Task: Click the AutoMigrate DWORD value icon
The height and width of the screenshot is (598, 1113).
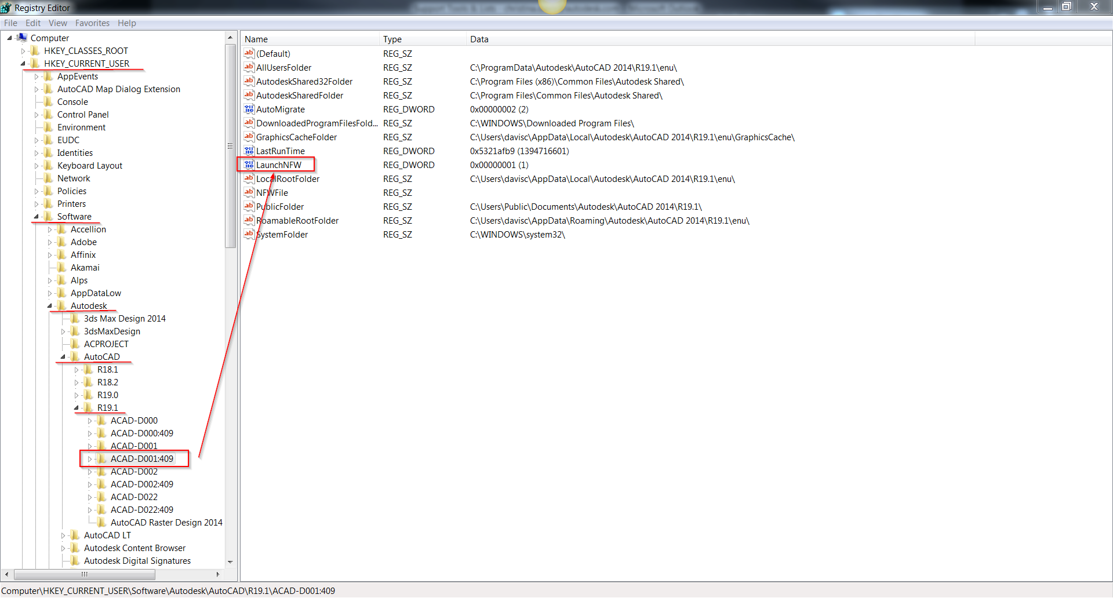Action: coord(249,109)
